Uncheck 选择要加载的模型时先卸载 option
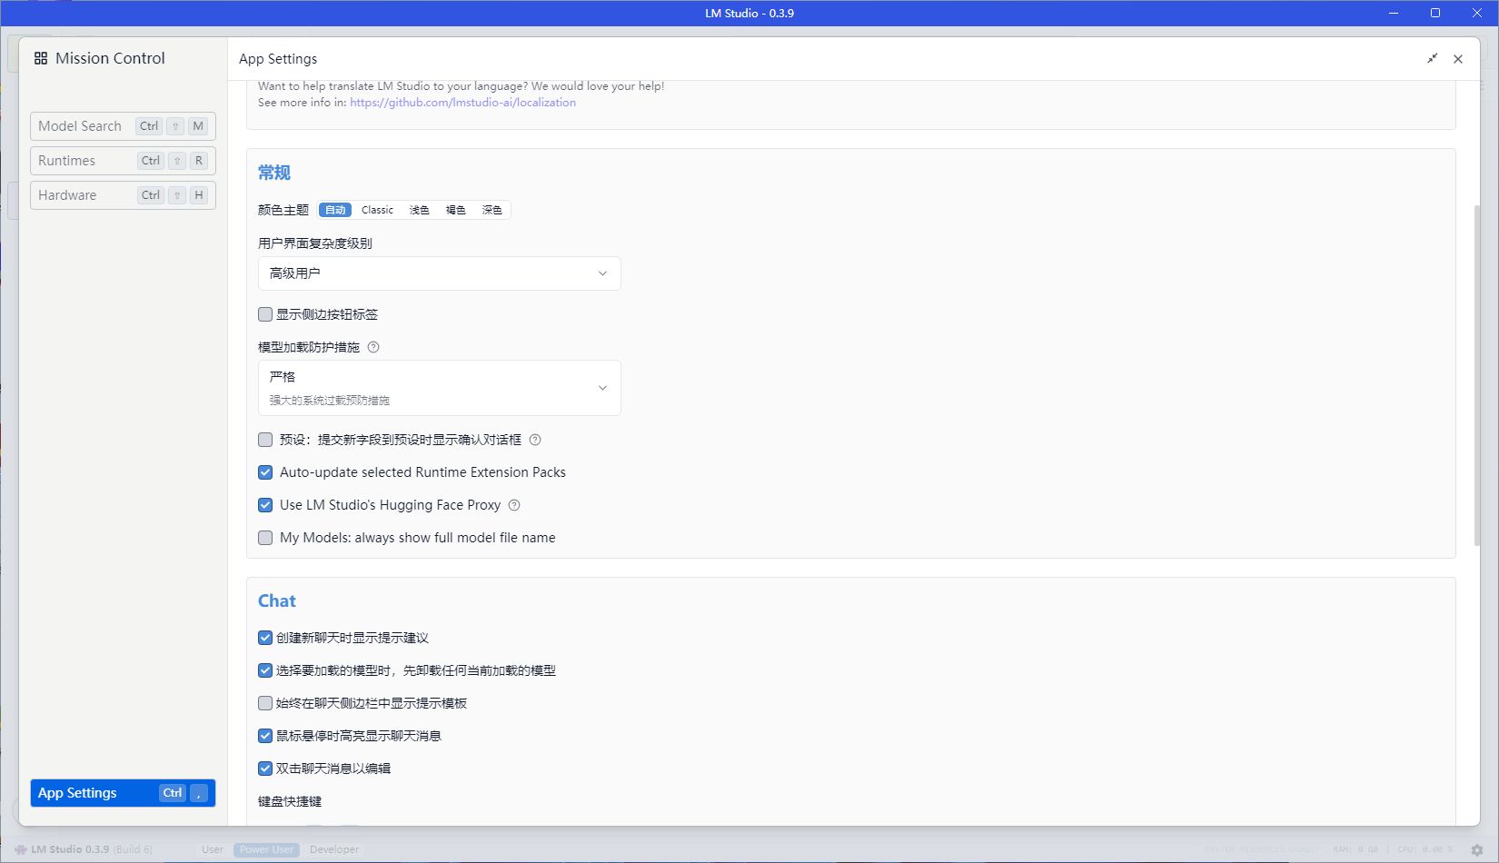Screen dimensions: 1499x863 coord(265,670)
